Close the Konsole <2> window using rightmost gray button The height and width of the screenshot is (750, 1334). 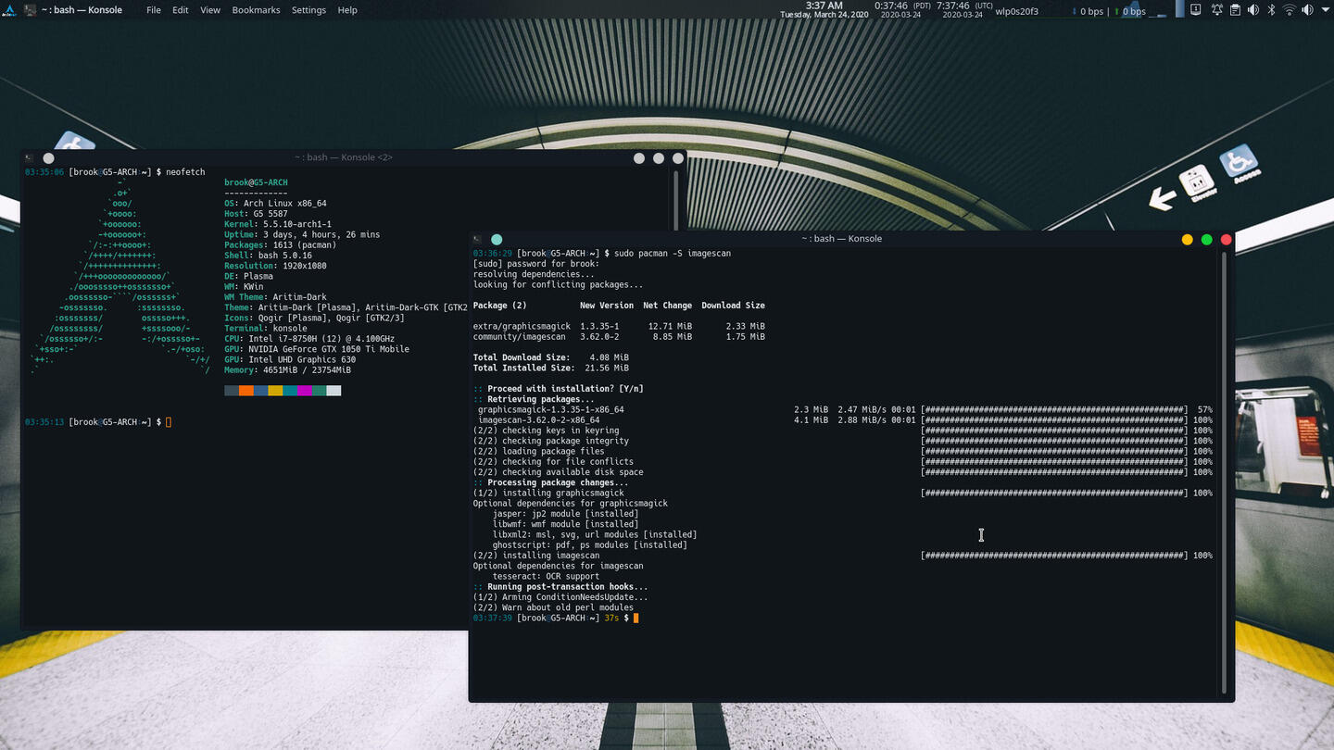(x=677, y=158)
